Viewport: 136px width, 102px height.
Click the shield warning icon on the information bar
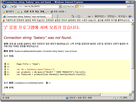point(4,20)
